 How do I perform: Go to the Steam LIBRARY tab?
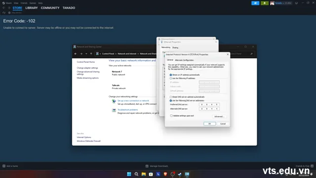(x=32, y=8)
